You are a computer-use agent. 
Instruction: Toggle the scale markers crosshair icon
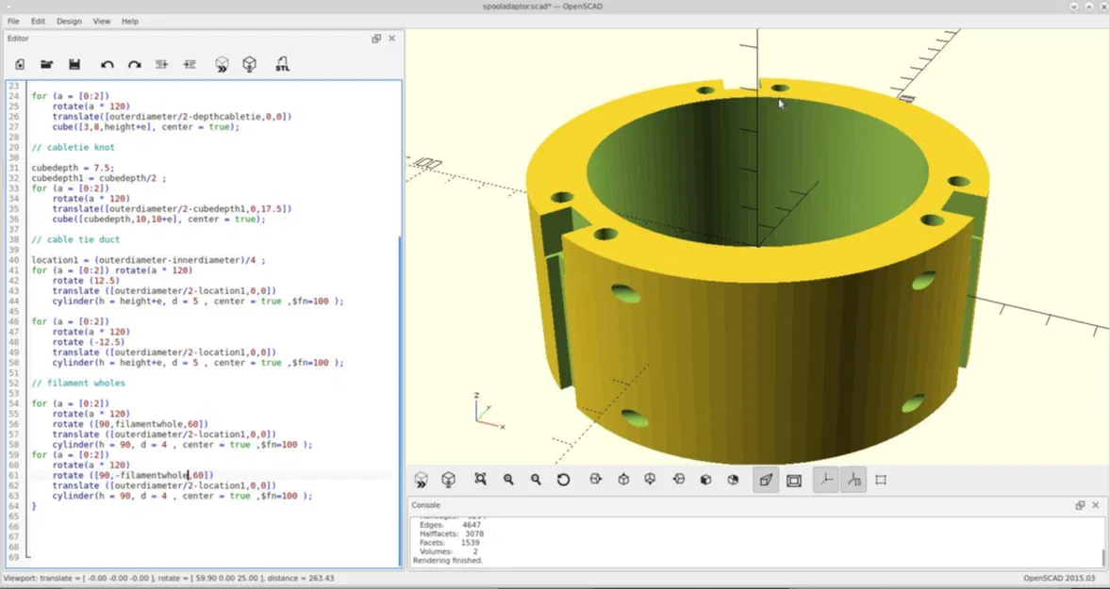(x=853, y=480)
